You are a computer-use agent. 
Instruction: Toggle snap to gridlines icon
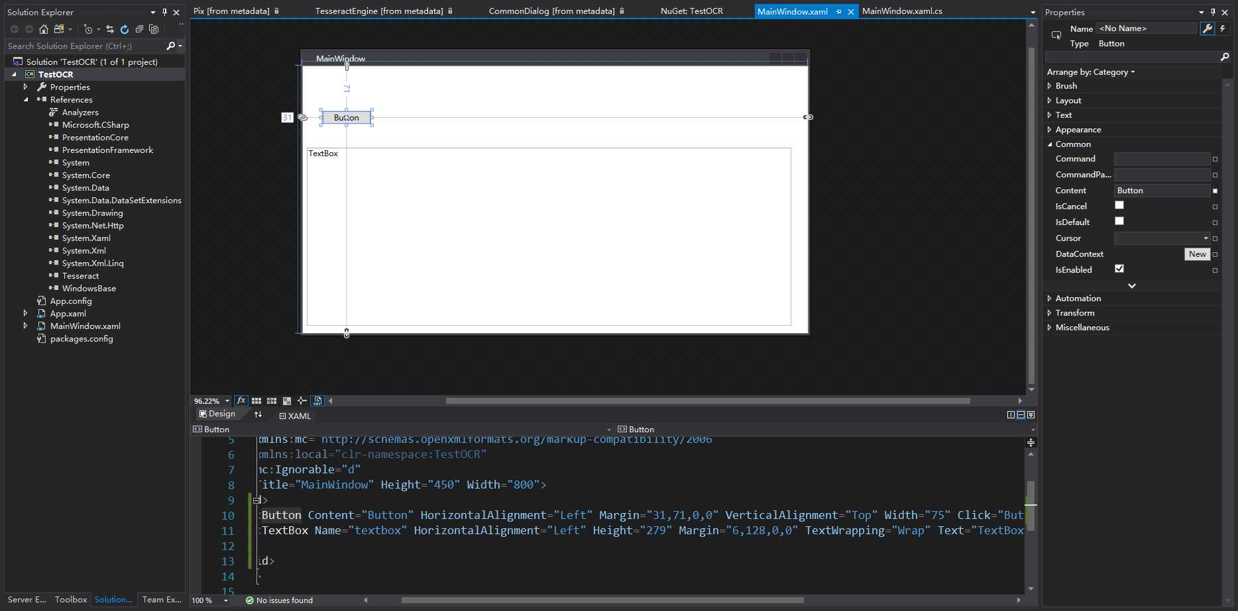[x=272, y=400]
